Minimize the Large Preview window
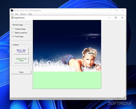The height and width of the screenshot is (109, 136). point(109,18)
